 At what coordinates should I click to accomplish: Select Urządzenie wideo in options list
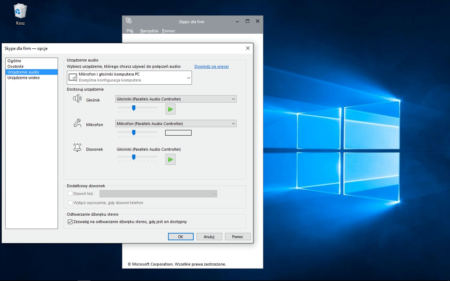point(32,78)
